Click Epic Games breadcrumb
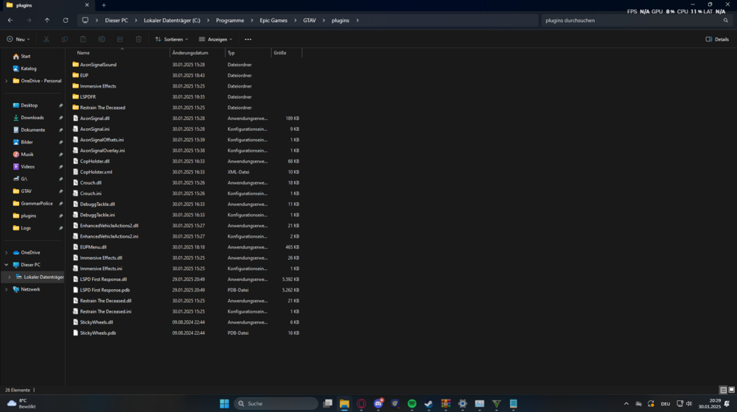The width and height of the screenshot is (737, 412). point(273,21)
